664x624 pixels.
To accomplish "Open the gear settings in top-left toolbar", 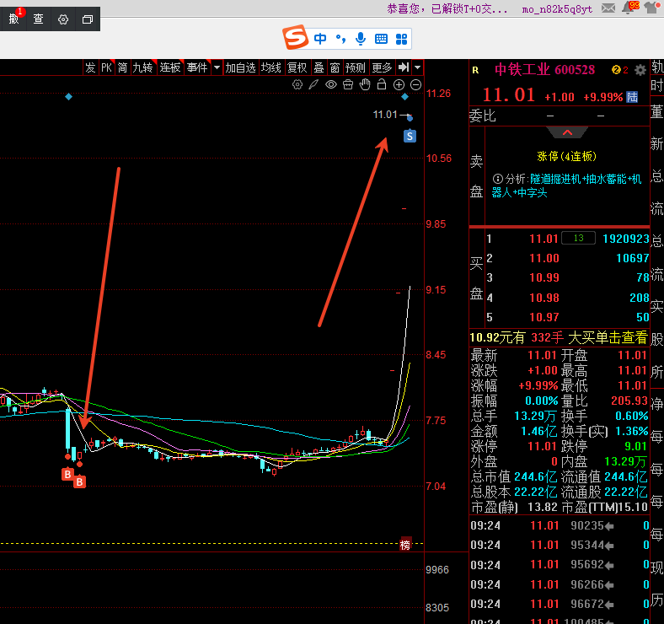I will coord(63,19).
